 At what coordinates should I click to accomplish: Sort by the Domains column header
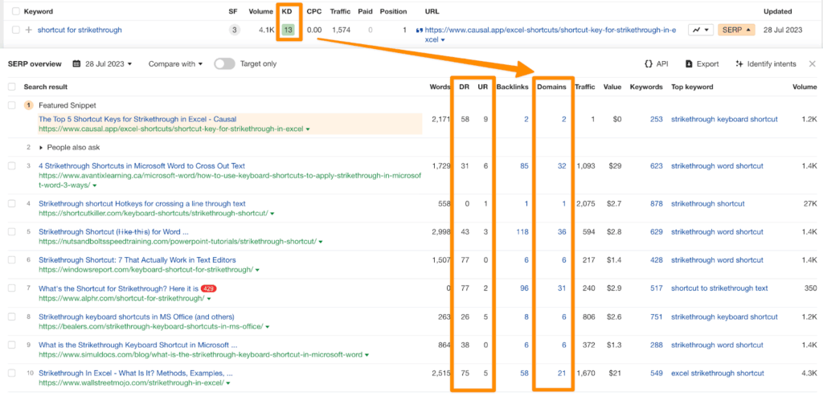coord(551,86)
